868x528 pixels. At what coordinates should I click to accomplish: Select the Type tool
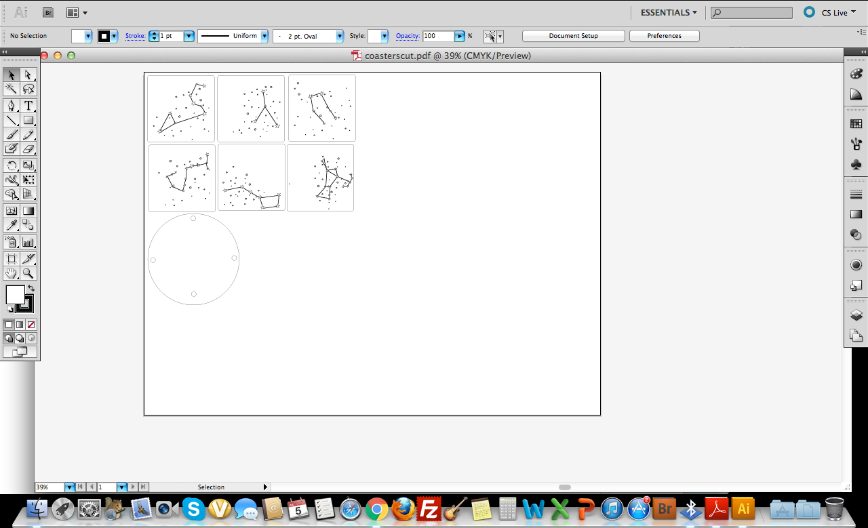click(x=28, y=106)
